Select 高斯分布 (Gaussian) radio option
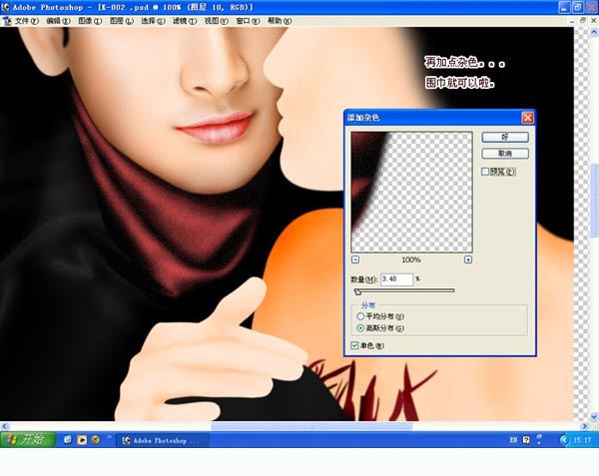 point(360,328)
